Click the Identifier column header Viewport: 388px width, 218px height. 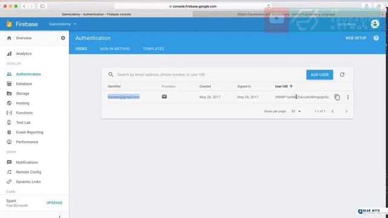click(114, 86)
